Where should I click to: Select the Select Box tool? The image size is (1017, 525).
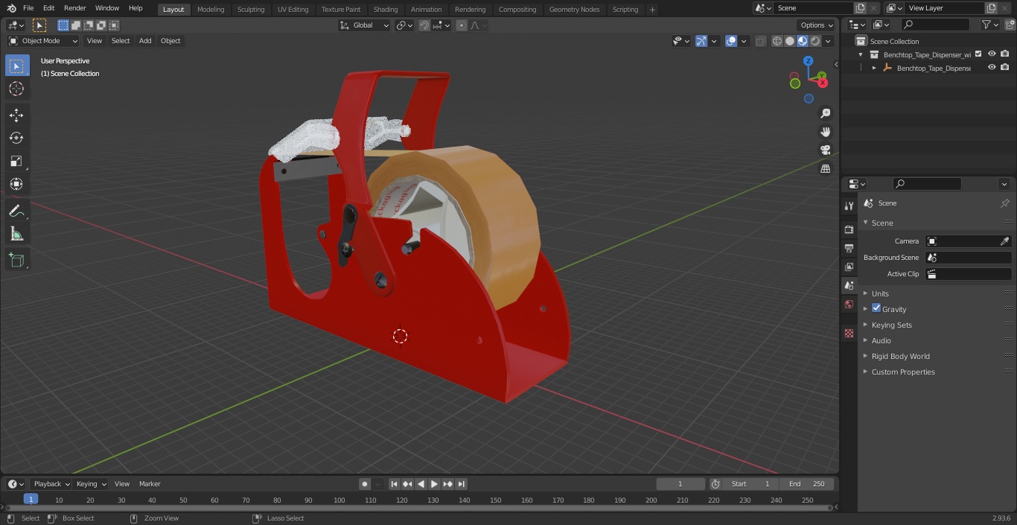[16, 66]
